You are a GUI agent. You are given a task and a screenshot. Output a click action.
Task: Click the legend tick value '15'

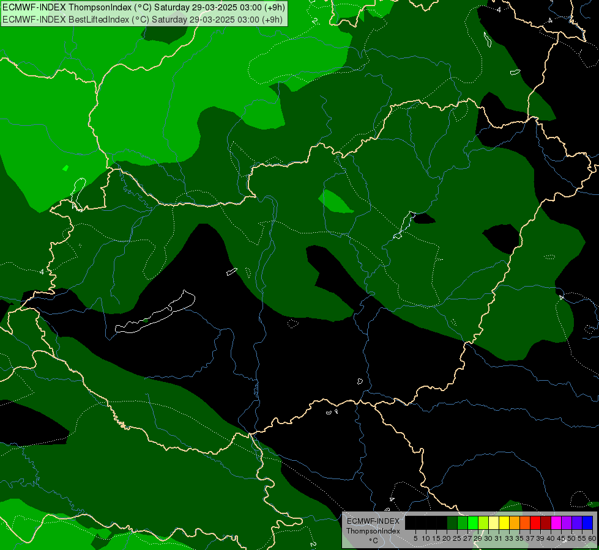tap(436, 538)
